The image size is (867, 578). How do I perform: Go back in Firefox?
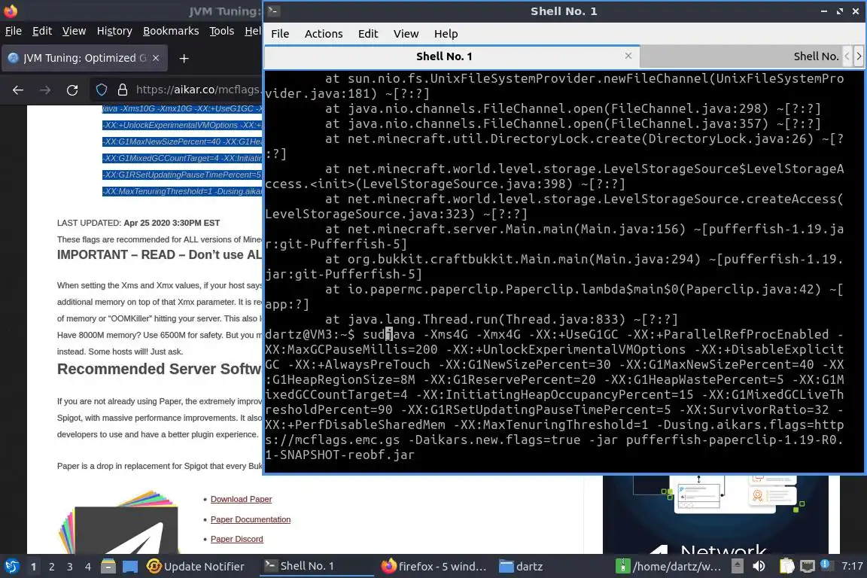click(18, 90)
